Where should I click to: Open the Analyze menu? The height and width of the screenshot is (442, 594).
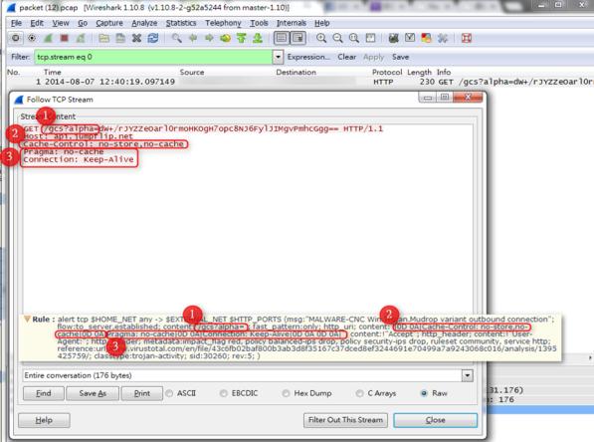(144, 23)
